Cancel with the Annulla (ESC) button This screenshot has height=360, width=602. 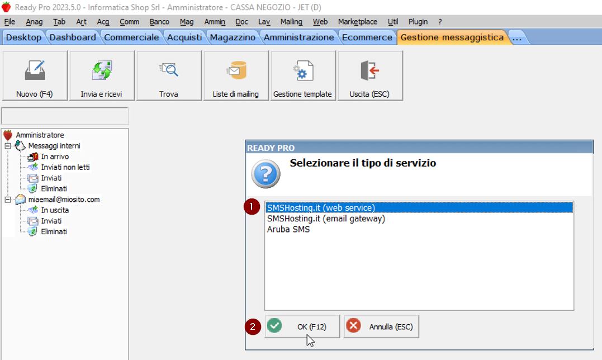382,326
